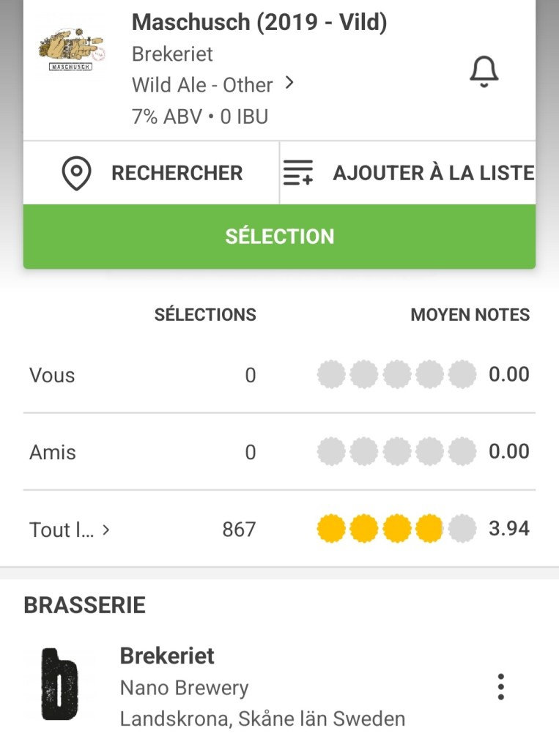Tap the add-to-list icon

click(298, 174)
